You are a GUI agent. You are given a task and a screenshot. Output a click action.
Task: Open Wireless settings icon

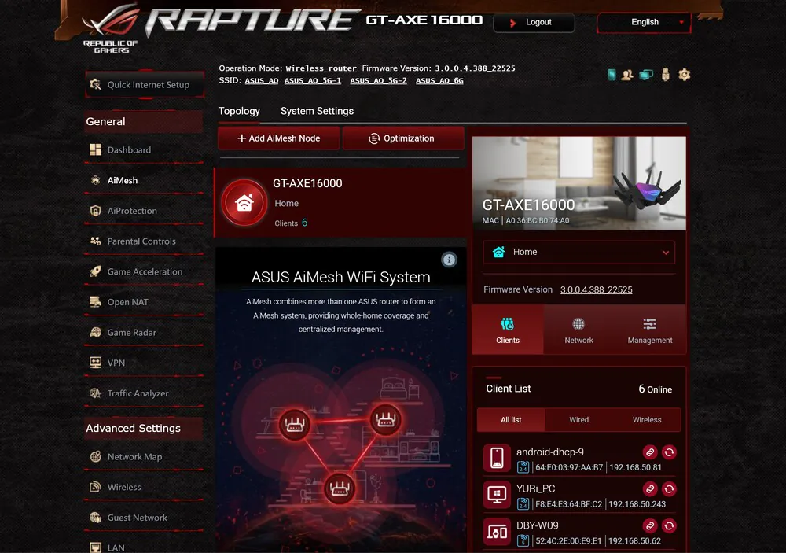[95, 487]
